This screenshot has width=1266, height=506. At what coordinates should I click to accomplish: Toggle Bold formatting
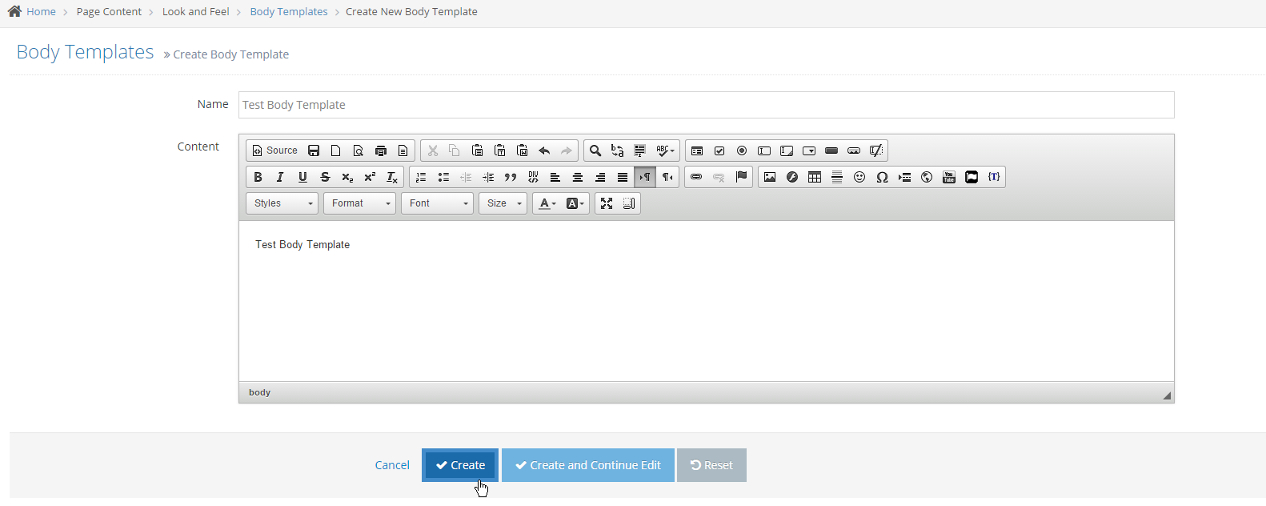(x=258, y=177)
